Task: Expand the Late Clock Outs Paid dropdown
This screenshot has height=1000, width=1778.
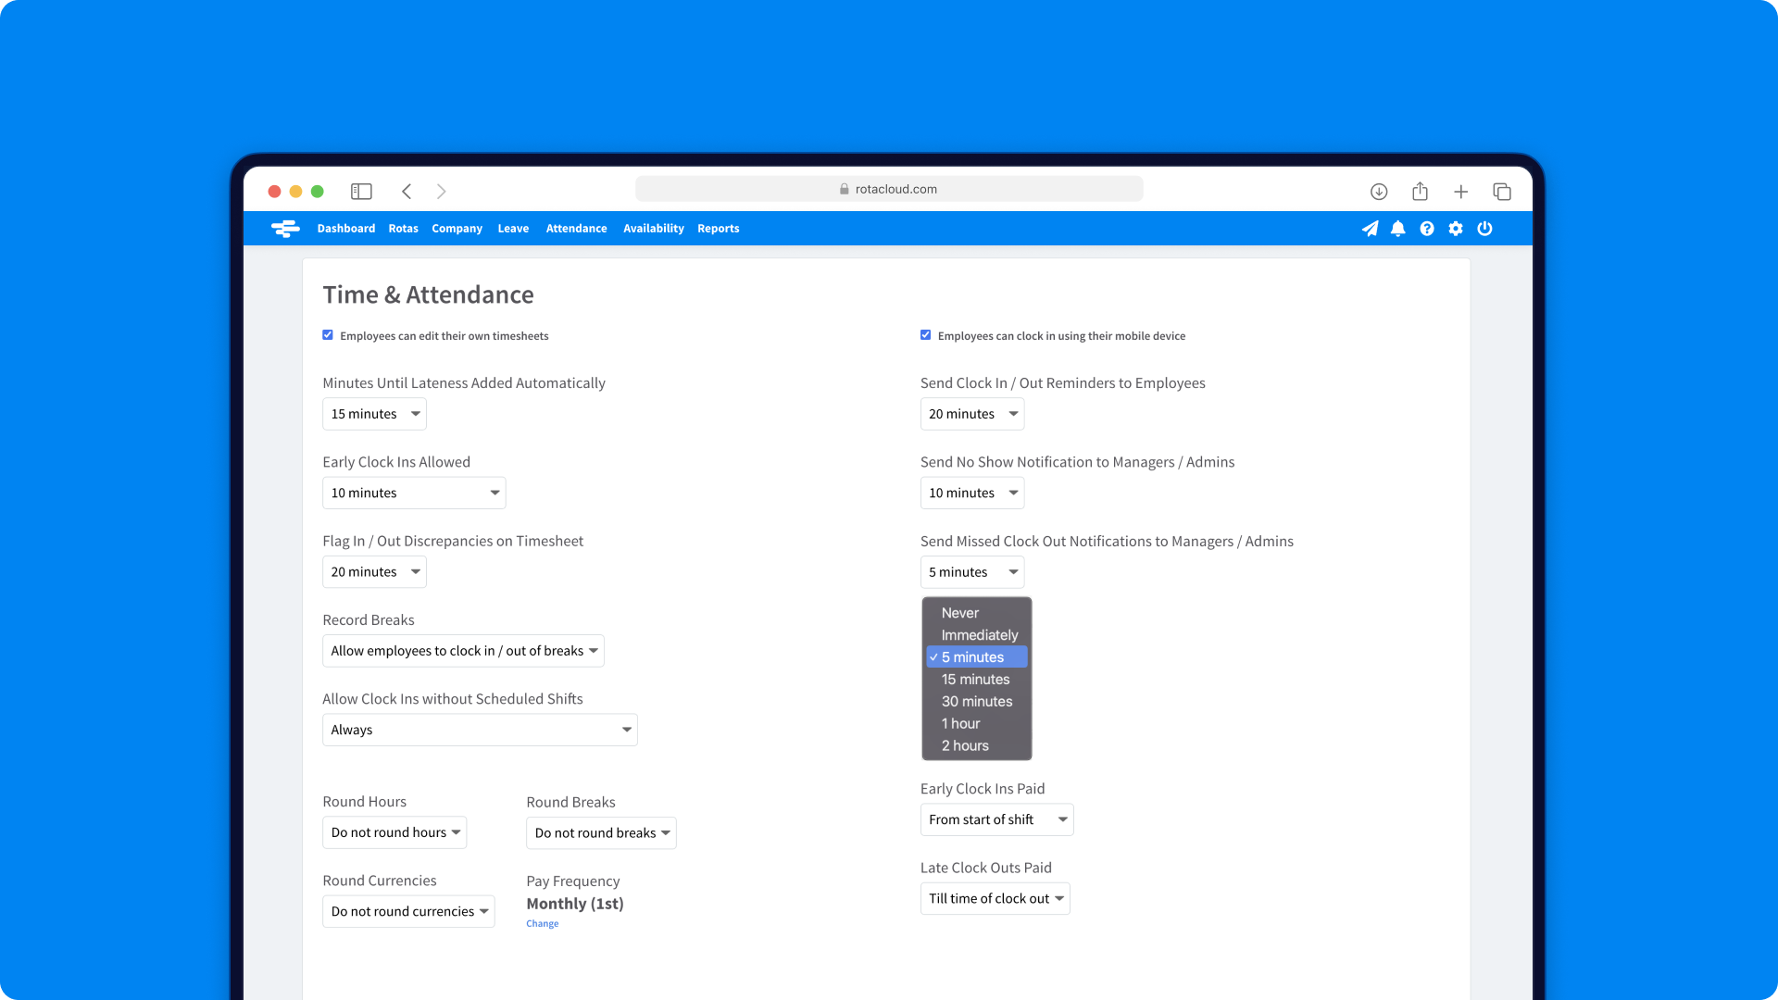Action: pos(994,897)
